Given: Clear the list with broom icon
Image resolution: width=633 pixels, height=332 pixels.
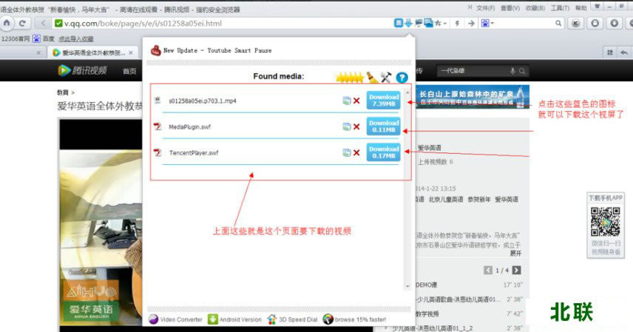Looking at the screenshot, I should (371, 77).
